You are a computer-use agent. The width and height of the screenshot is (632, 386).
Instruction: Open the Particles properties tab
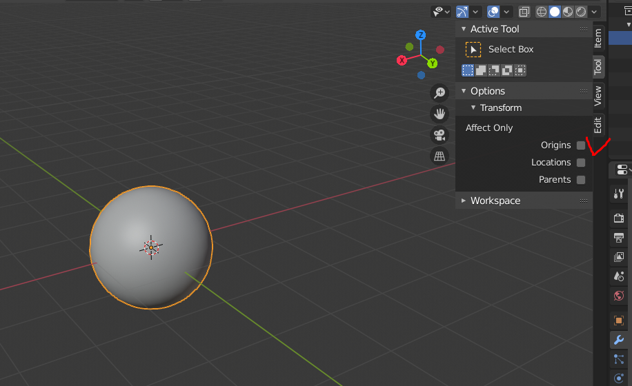(x=619, y=359)
